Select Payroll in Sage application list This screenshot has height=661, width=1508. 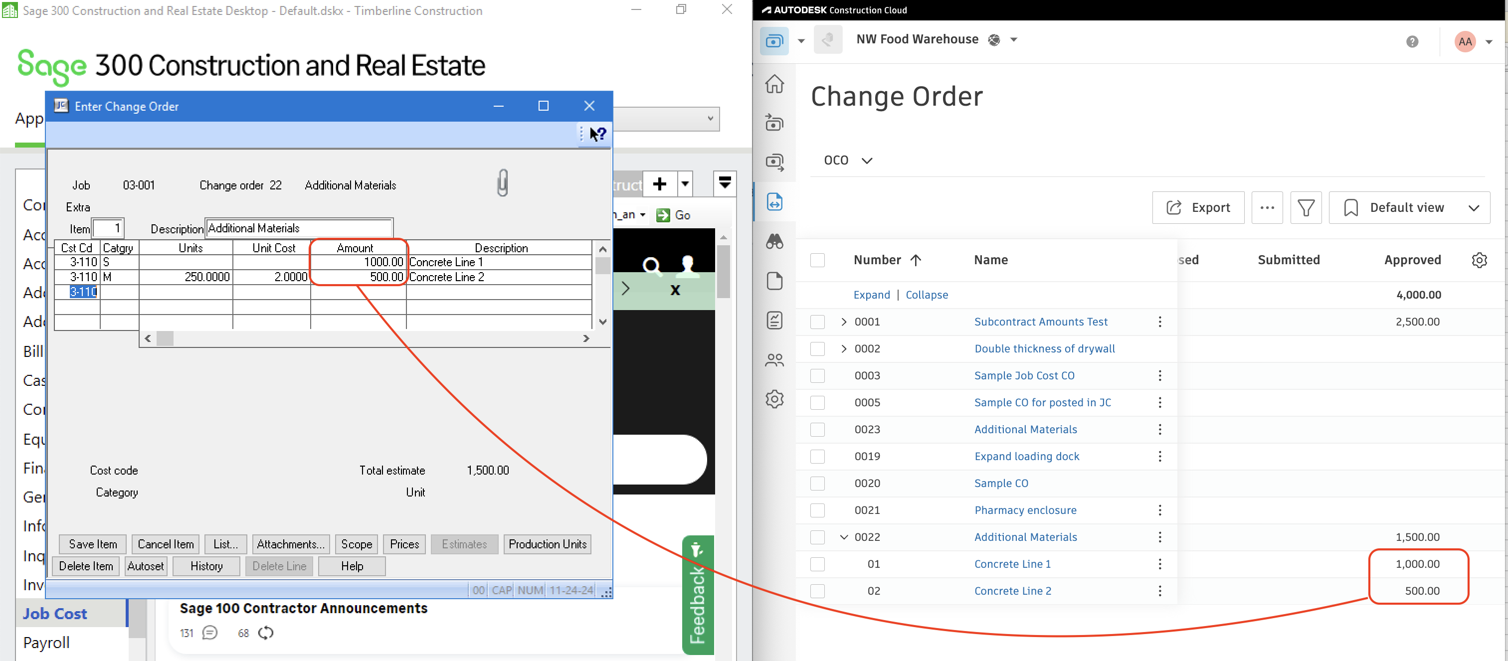click(x=46, y=643)
